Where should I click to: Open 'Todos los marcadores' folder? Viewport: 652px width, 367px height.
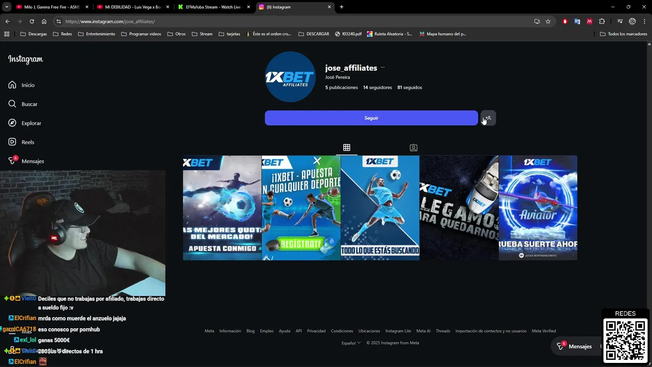[x=623, y=34]
